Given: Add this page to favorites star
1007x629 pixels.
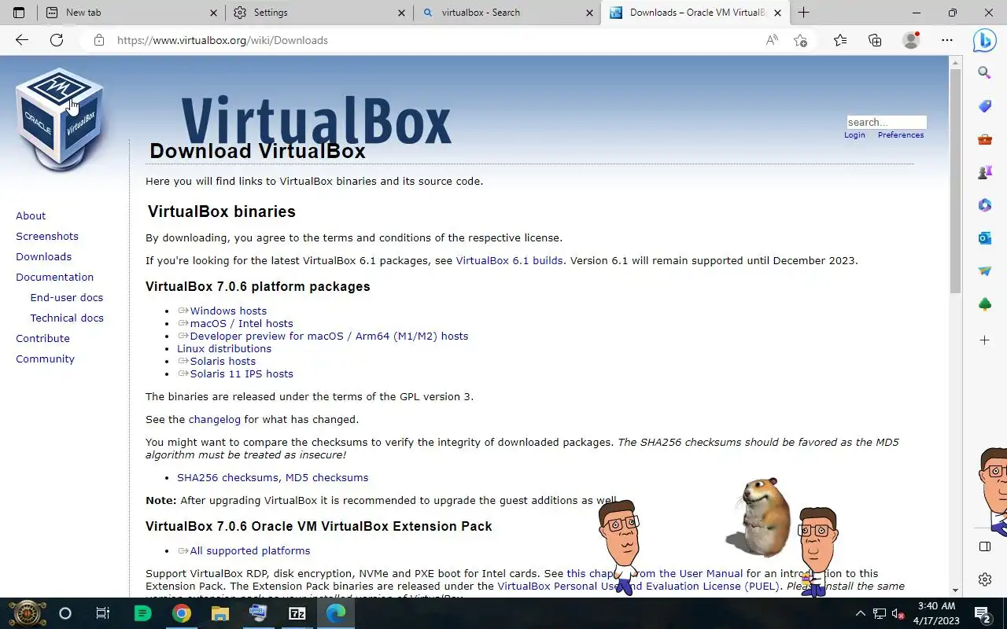Looking at the screenshot, I should click(x=800, y=40).
